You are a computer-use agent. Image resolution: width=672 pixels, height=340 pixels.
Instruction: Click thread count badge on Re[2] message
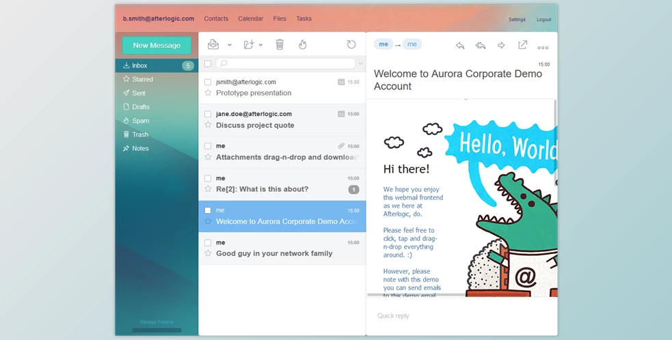click(353, 189)
